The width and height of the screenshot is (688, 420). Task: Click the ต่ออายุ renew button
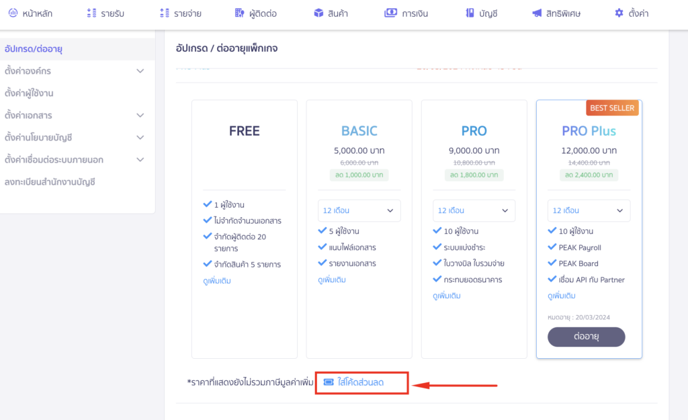coord(587,337)
